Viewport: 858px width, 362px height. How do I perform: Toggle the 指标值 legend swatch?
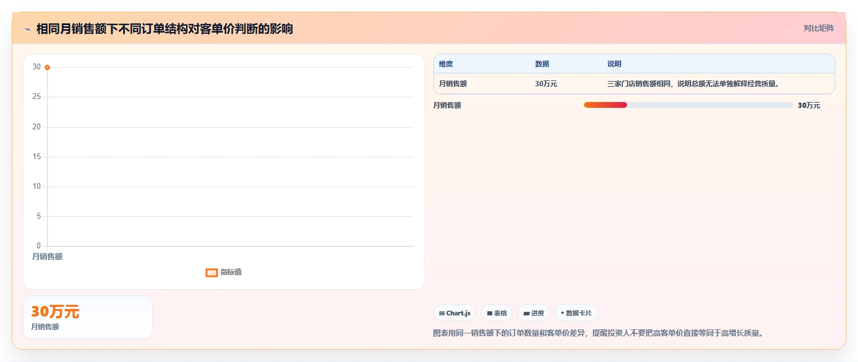coord(212,273)
